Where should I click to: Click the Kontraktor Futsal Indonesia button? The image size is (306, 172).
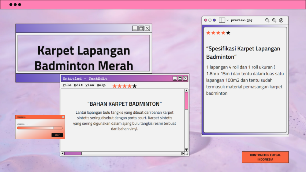[x=265, y=157]
